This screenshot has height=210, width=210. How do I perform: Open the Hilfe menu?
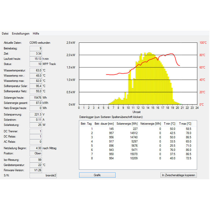(x=36, y=34)
